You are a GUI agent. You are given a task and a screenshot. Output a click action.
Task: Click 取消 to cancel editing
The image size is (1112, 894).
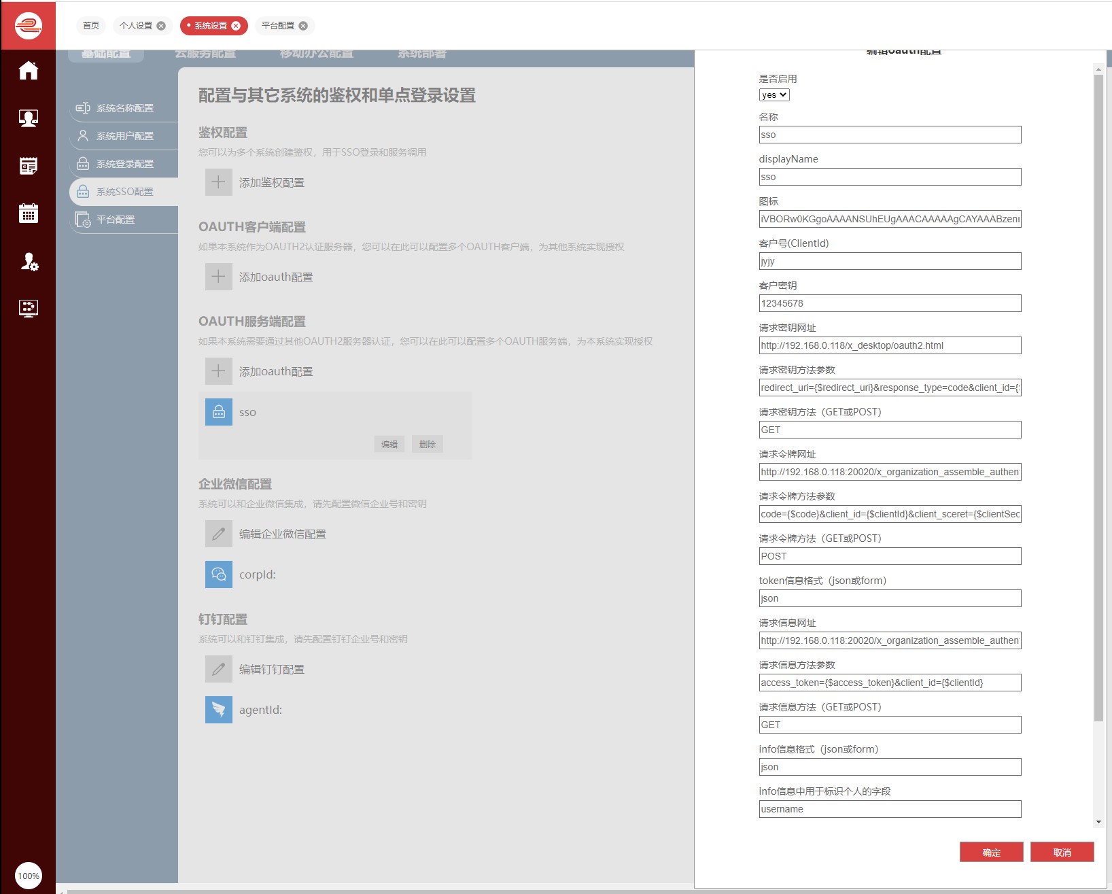pos(1062,852)
